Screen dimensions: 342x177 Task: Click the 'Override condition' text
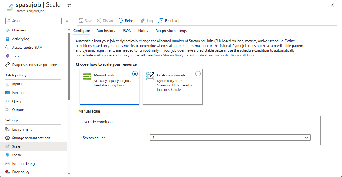[x=97, y=122]
